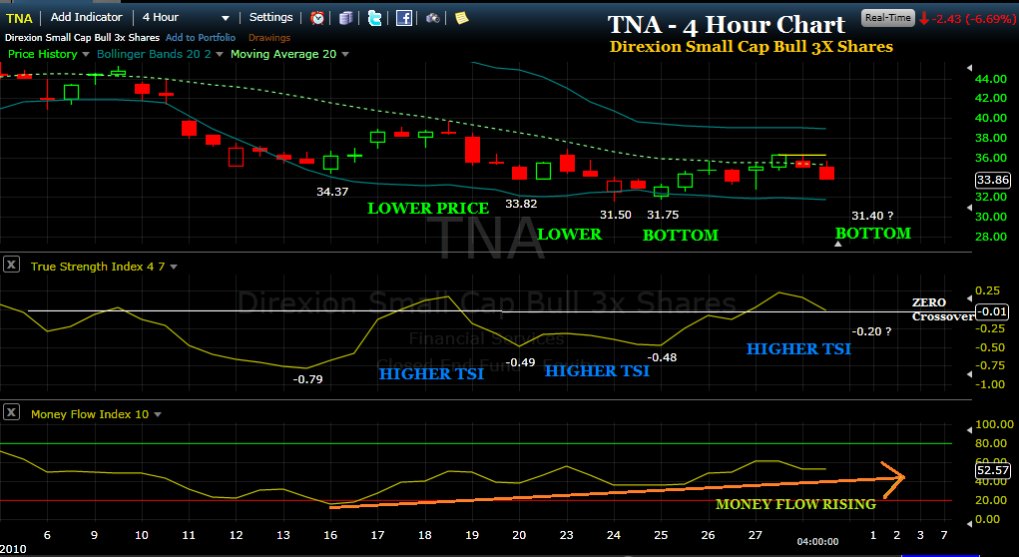This screenshot has height=557, width=1019.
Task: Click date 20 on time axis
Action: [519, 535]
